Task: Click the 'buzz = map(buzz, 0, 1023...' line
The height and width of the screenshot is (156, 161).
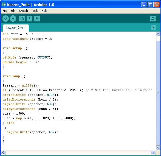Action: point(39,118)
